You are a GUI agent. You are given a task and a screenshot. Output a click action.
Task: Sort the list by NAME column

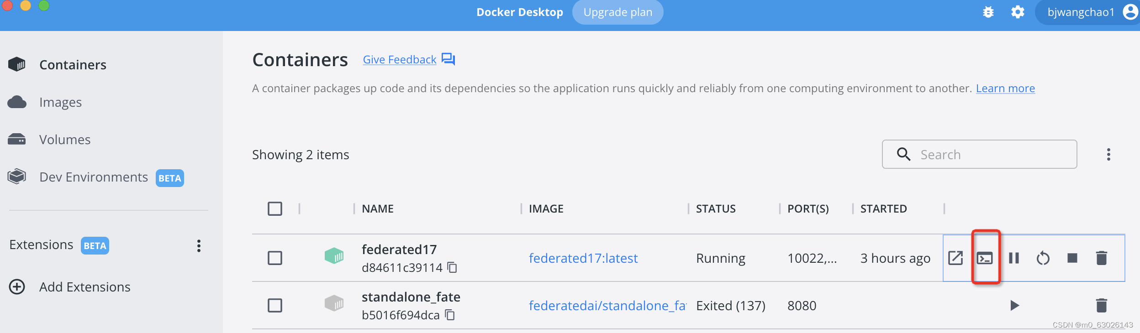coord(378,209)
